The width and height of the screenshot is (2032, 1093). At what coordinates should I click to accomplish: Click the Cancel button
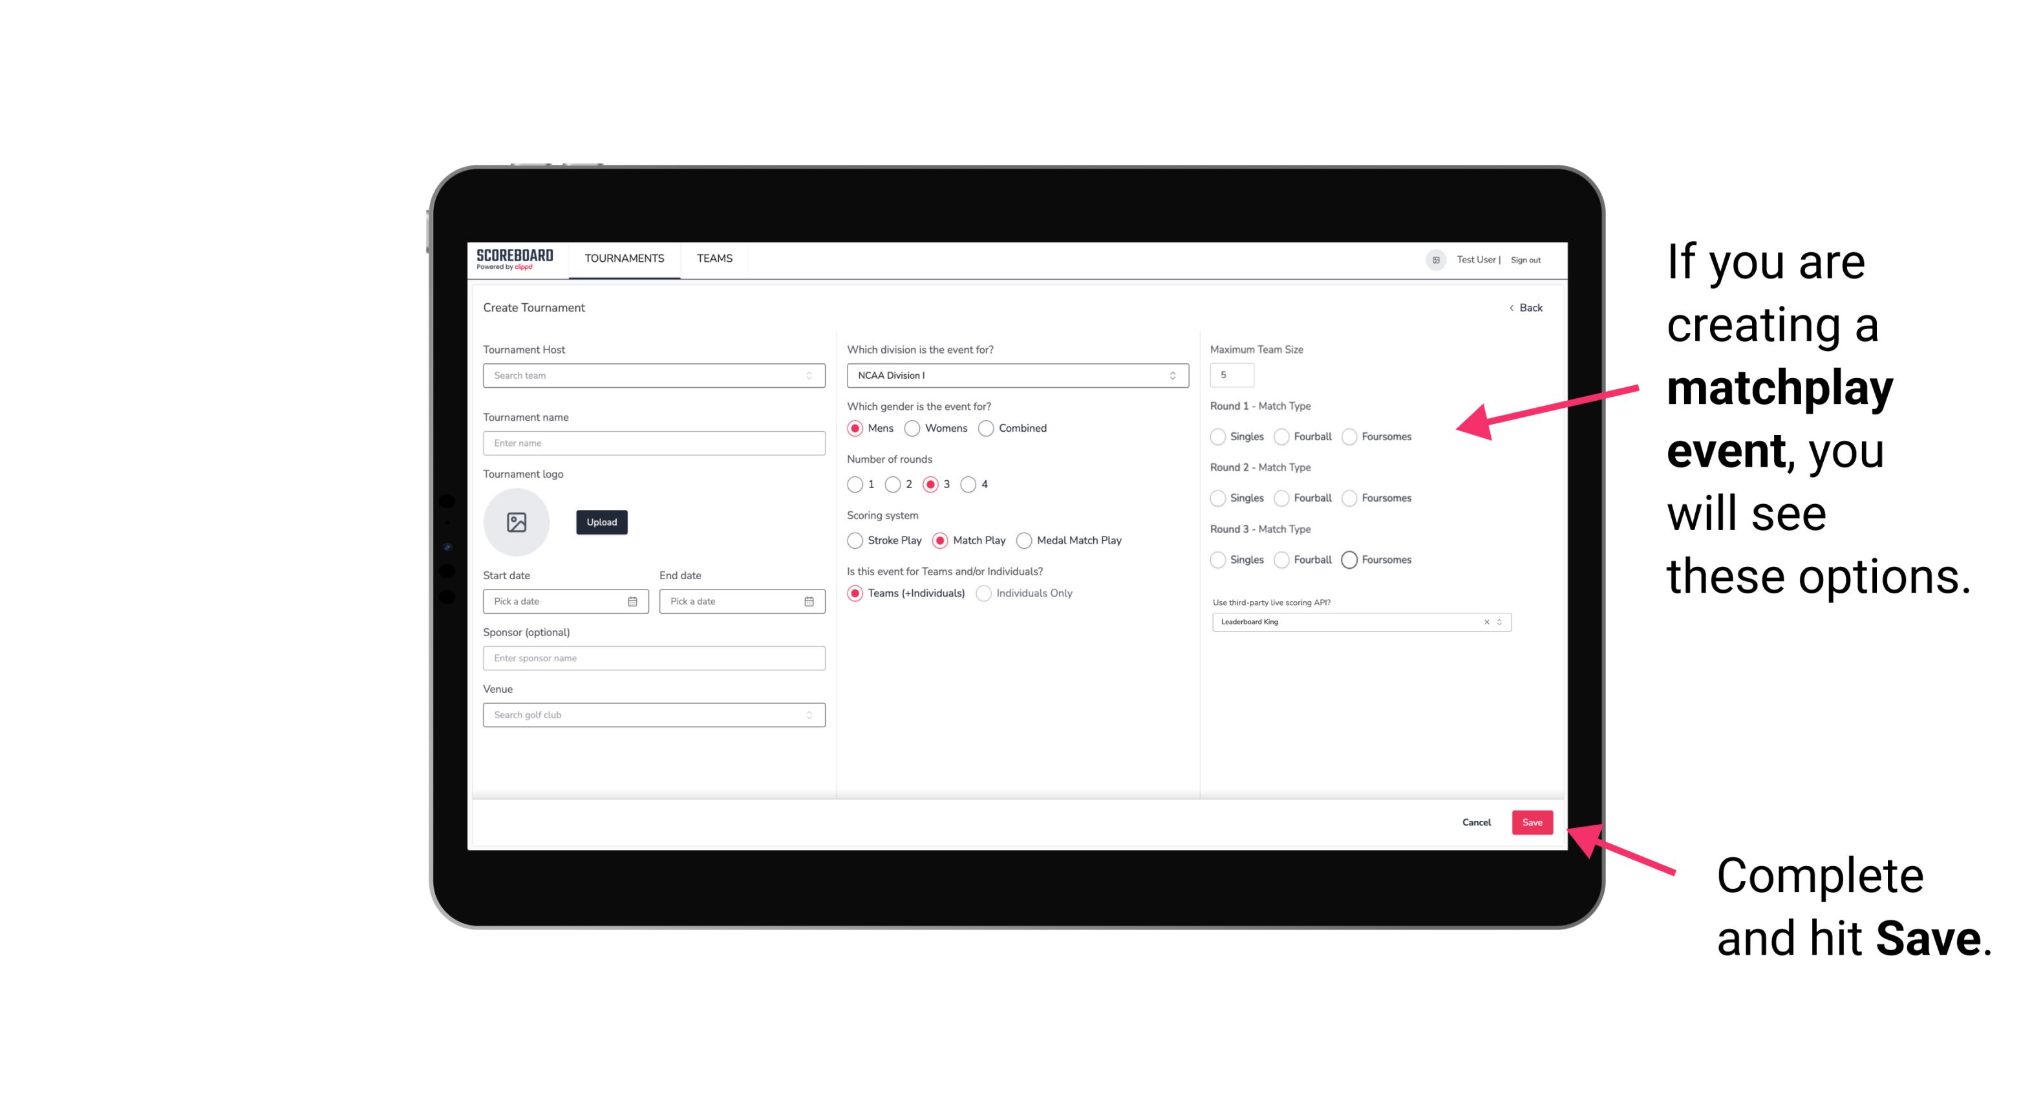(1476, 821)
